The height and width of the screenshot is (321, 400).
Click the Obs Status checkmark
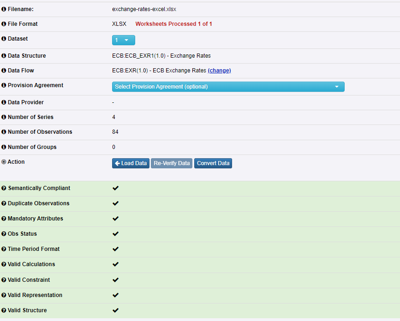click(115, 234)
